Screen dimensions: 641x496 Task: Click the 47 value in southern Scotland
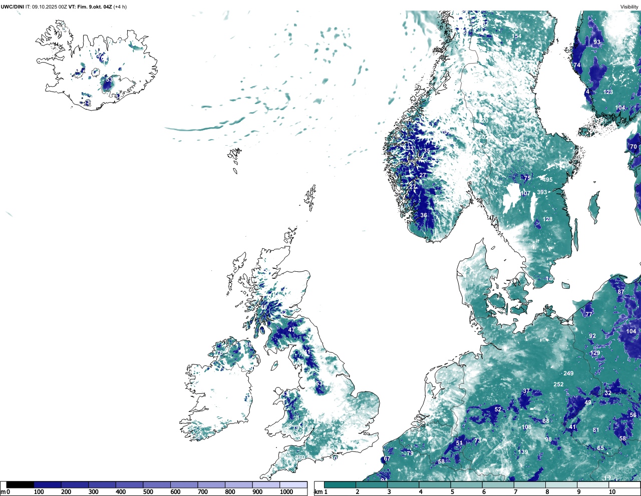(291, 330)
